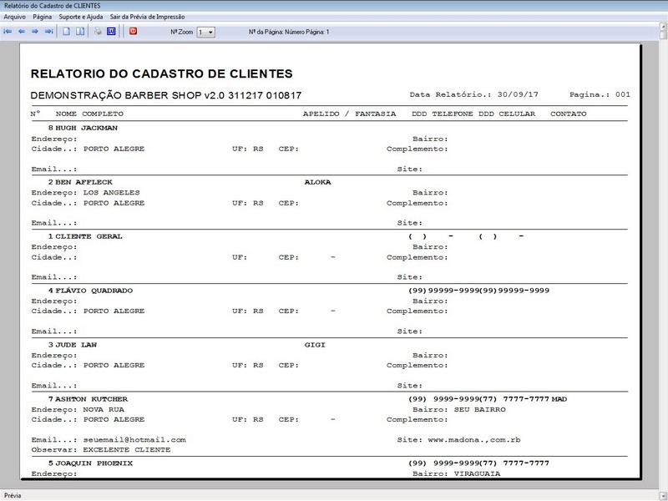Screen dimensions: 668x501
Task: Go to the first page arrow
Action: (x=8, y=32)
